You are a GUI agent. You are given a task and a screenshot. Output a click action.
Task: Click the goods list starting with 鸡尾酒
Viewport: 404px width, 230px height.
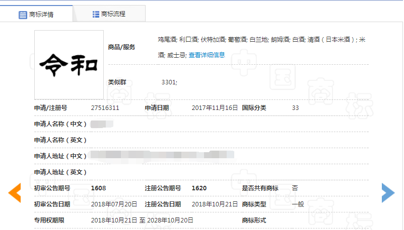pyautogui.click(x=261, y=47)
